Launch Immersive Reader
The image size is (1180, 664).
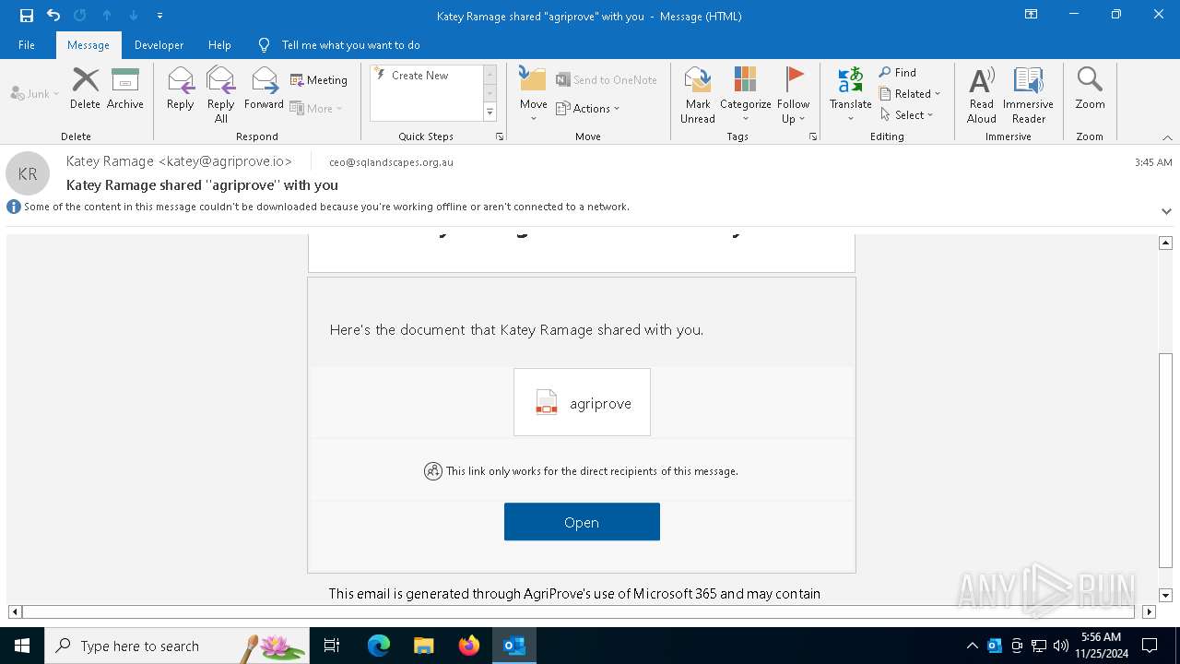tap(1029, 94)
